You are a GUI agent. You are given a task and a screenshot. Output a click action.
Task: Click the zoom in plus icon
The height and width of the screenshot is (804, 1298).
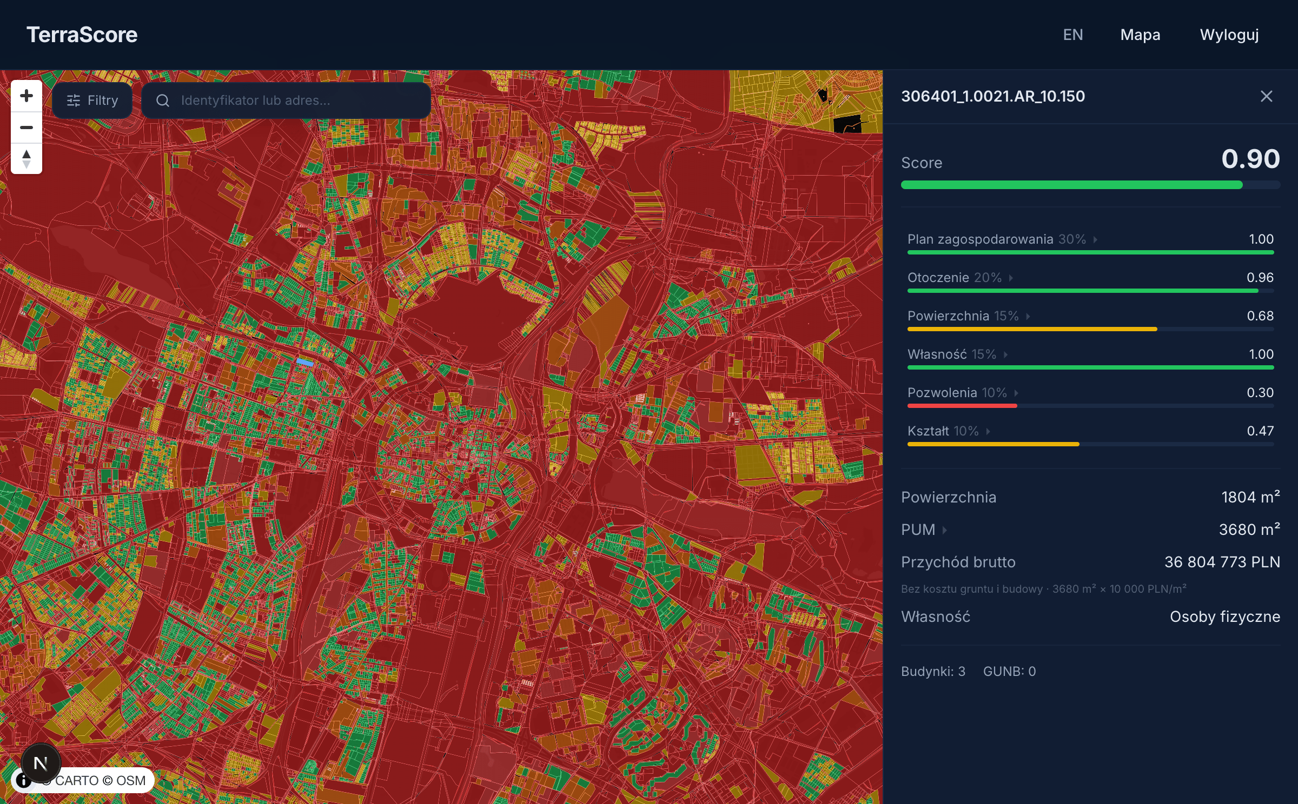[x=27, y=96]
